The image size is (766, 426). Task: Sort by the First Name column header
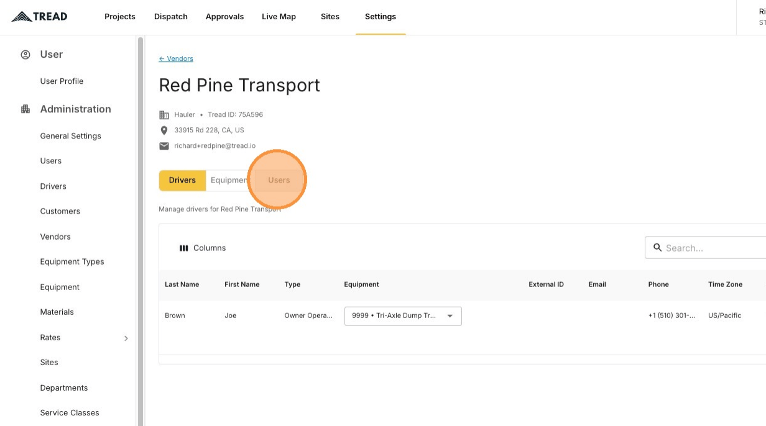[242, 284]
